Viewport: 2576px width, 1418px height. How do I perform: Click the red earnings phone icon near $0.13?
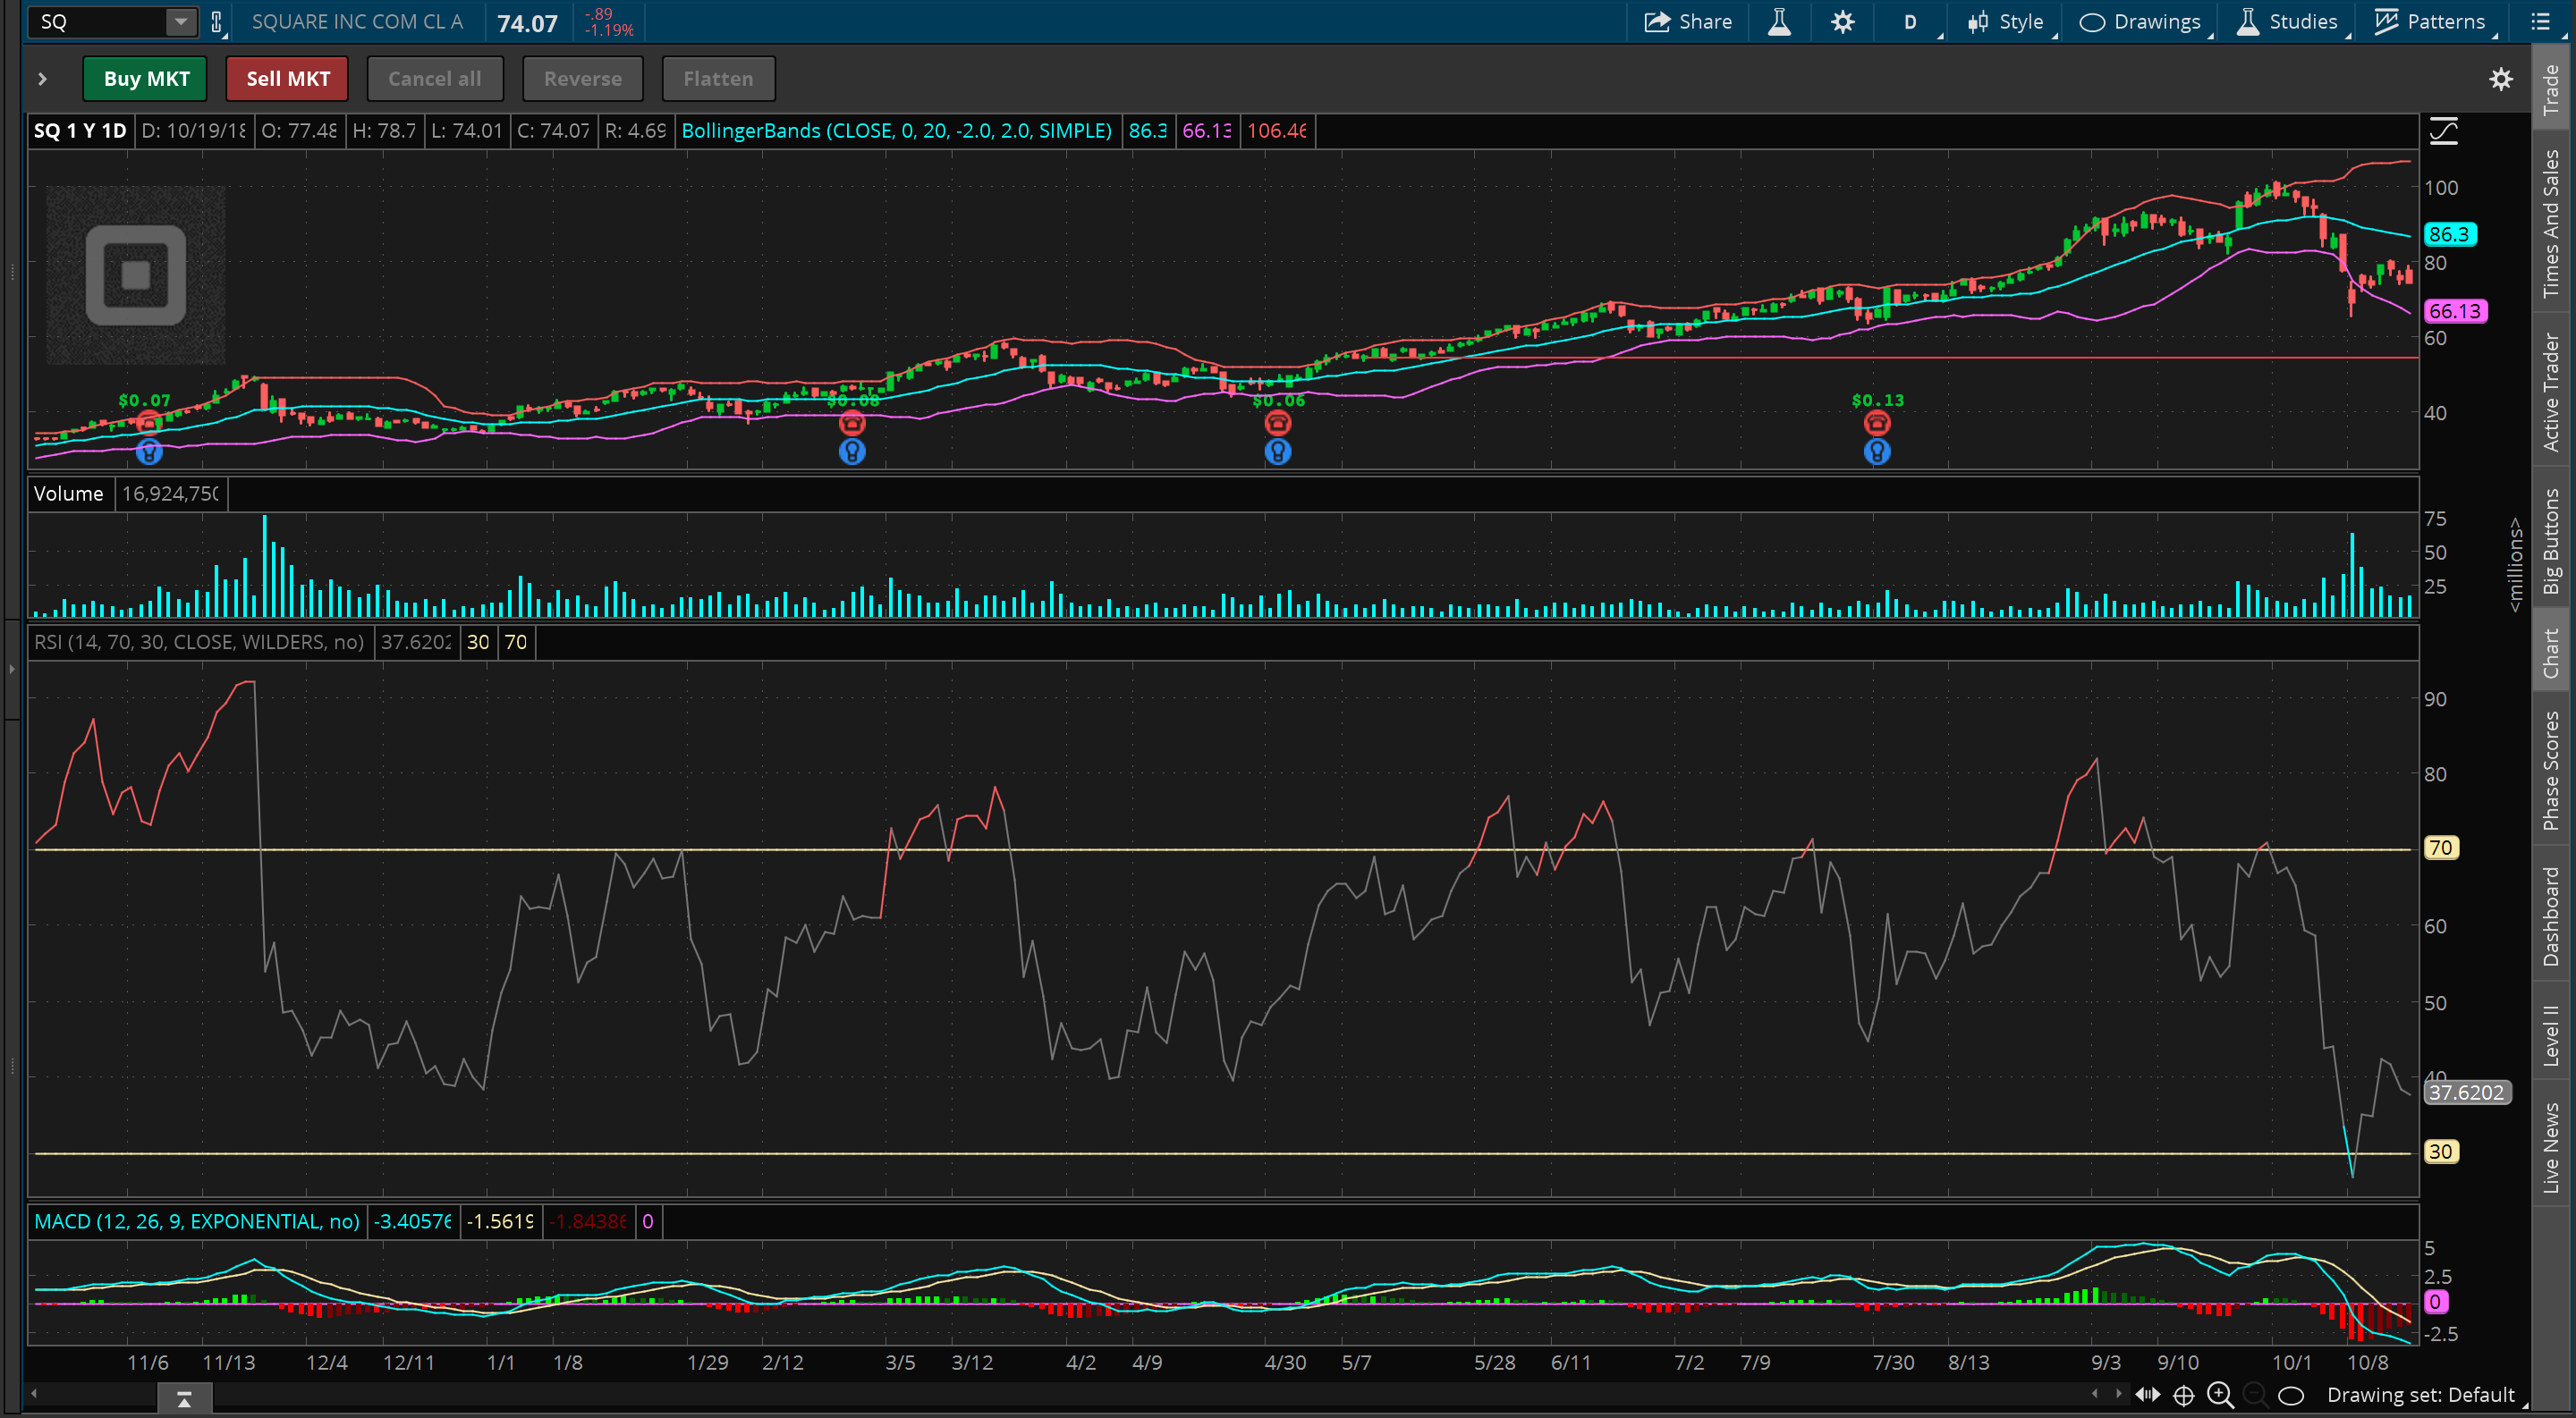pyautogui.click(x=1877, y=423)
